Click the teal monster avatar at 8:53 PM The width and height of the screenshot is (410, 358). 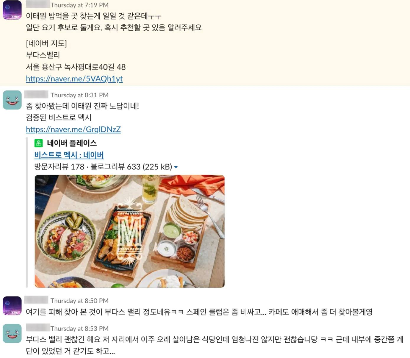click(12, 333)
